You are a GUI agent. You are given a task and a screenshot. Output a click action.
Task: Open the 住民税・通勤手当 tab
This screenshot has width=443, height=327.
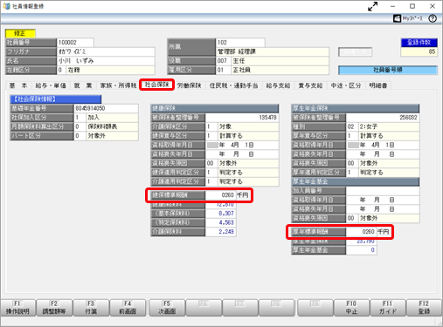pos(233,85)
